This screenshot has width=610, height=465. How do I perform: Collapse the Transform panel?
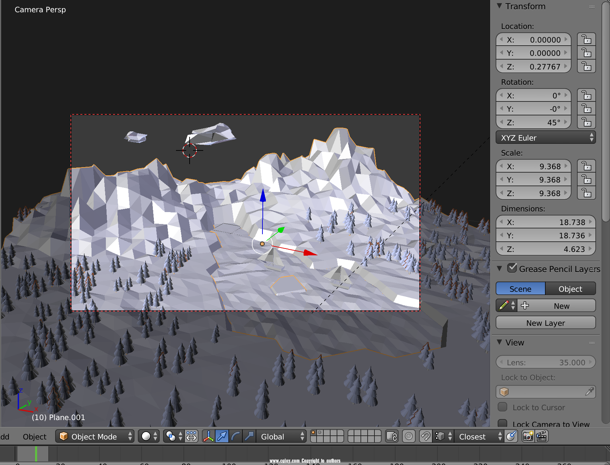click(499, 6)
